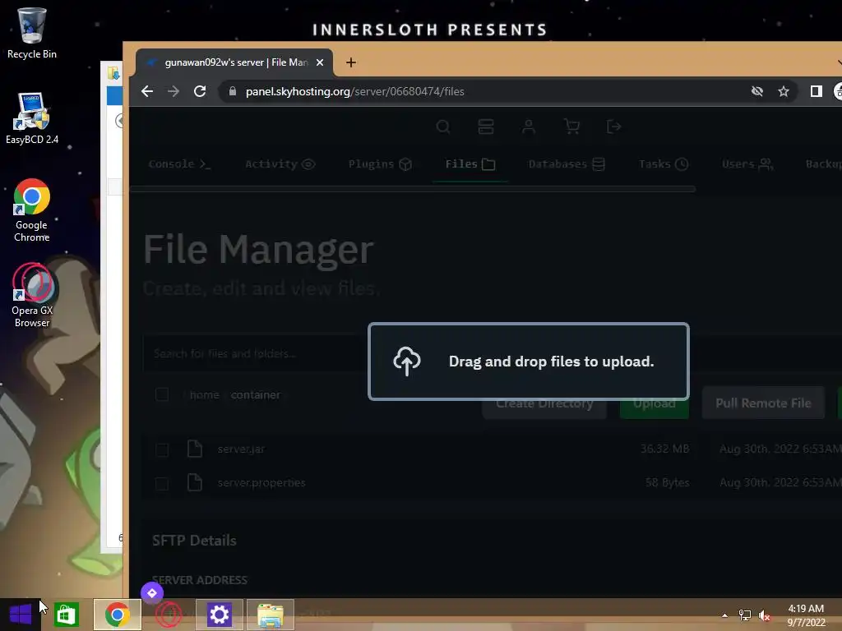This screenshot has height=631, width=842.
Task: Open the gear settings taskbar icon
Action: pos(219,615)
